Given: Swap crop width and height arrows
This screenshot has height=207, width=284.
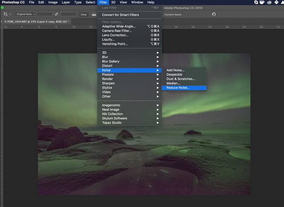Looking at the screenshot, I should (56, 14).
